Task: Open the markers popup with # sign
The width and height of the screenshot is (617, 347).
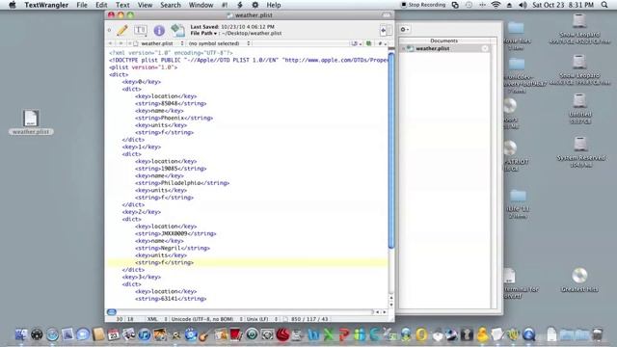Action: 382,43
